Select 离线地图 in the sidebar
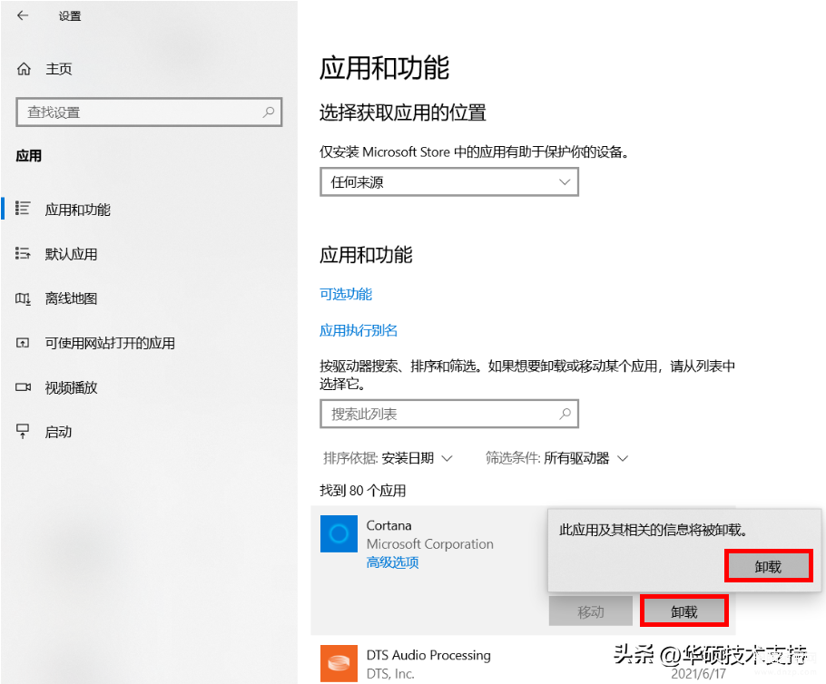826x684 pixels. click(71, 298)
